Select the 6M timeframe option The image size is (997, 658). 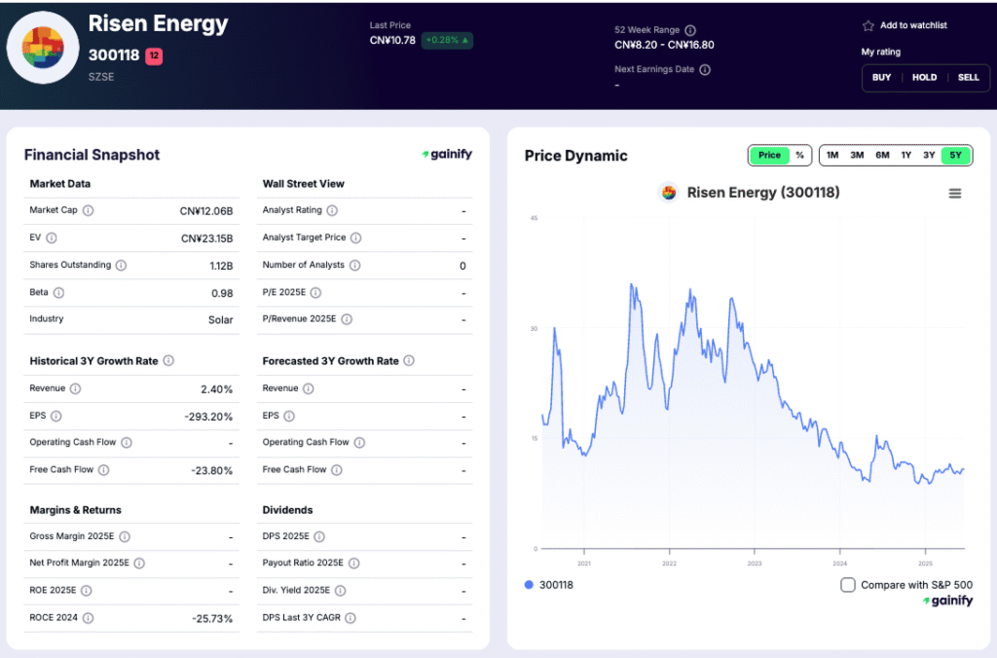[882, 154]
